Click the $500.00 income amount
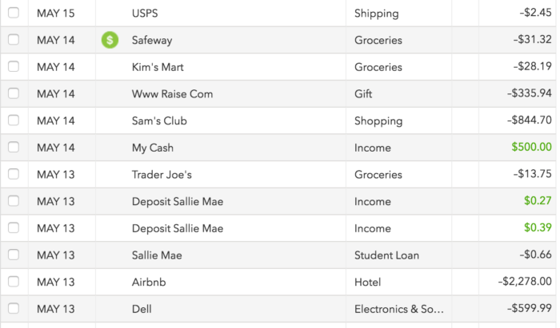560x328 pixels. 531,147
